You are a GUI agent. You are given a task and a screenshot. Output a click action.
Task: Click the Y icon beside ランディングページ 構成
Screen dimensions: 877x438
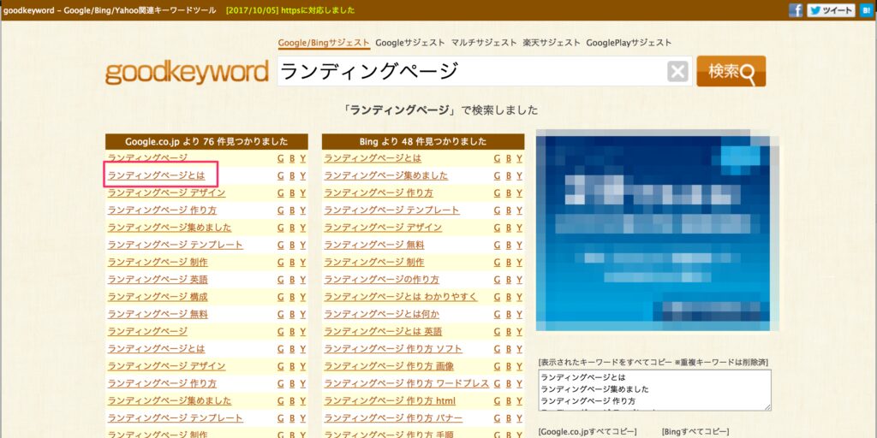(x=302, y=297)
